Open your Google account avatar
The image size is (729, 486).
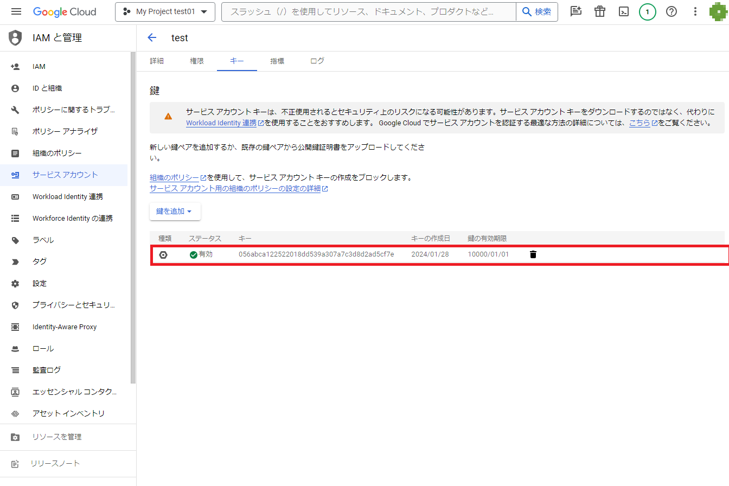[717, 12]
